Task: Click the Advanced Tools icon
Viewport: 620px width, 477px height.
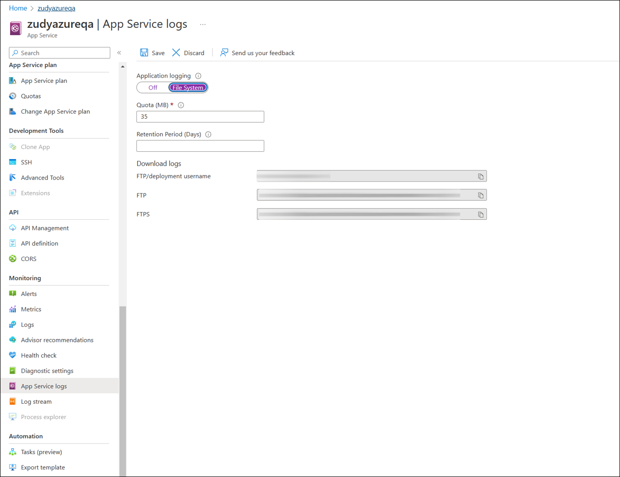Action: pyautogui.click(x=13, y=177)
